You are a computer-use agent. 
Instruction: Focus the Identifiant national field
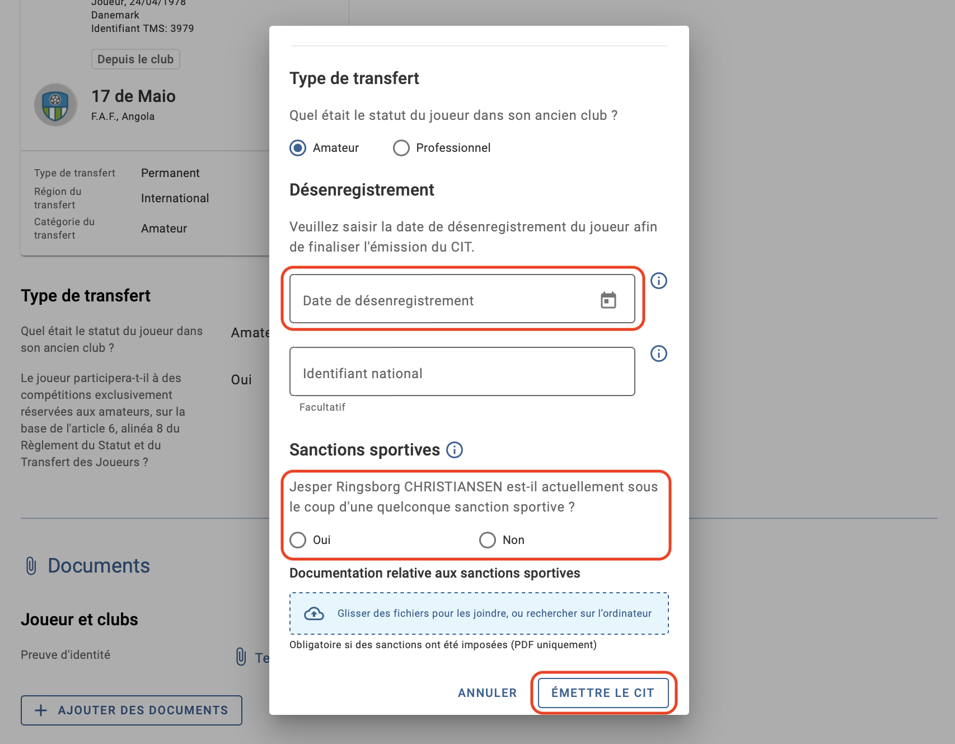coord(462,371)
